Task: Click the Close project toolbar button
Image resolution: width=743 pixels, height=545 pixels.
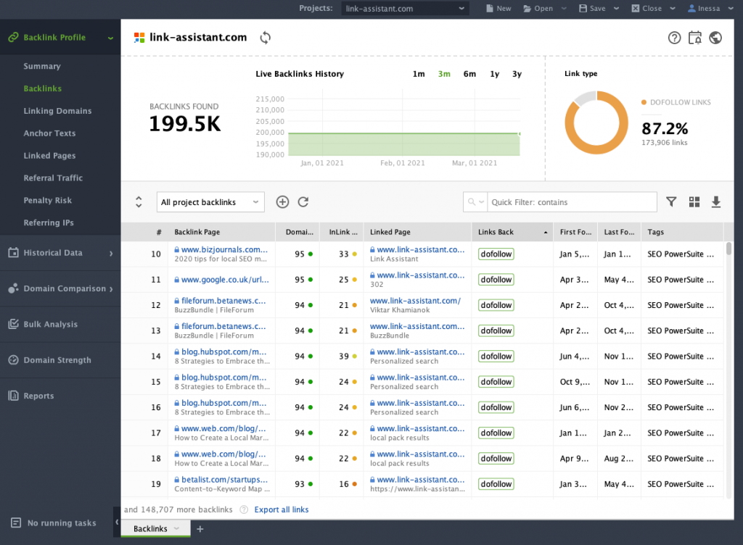Action: (x=646, y=9)
